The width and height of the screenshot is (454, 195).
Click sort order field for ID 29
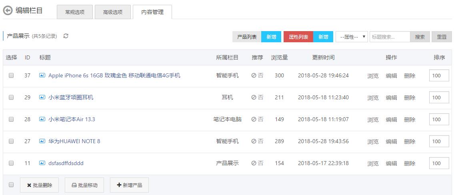point(439,97)
